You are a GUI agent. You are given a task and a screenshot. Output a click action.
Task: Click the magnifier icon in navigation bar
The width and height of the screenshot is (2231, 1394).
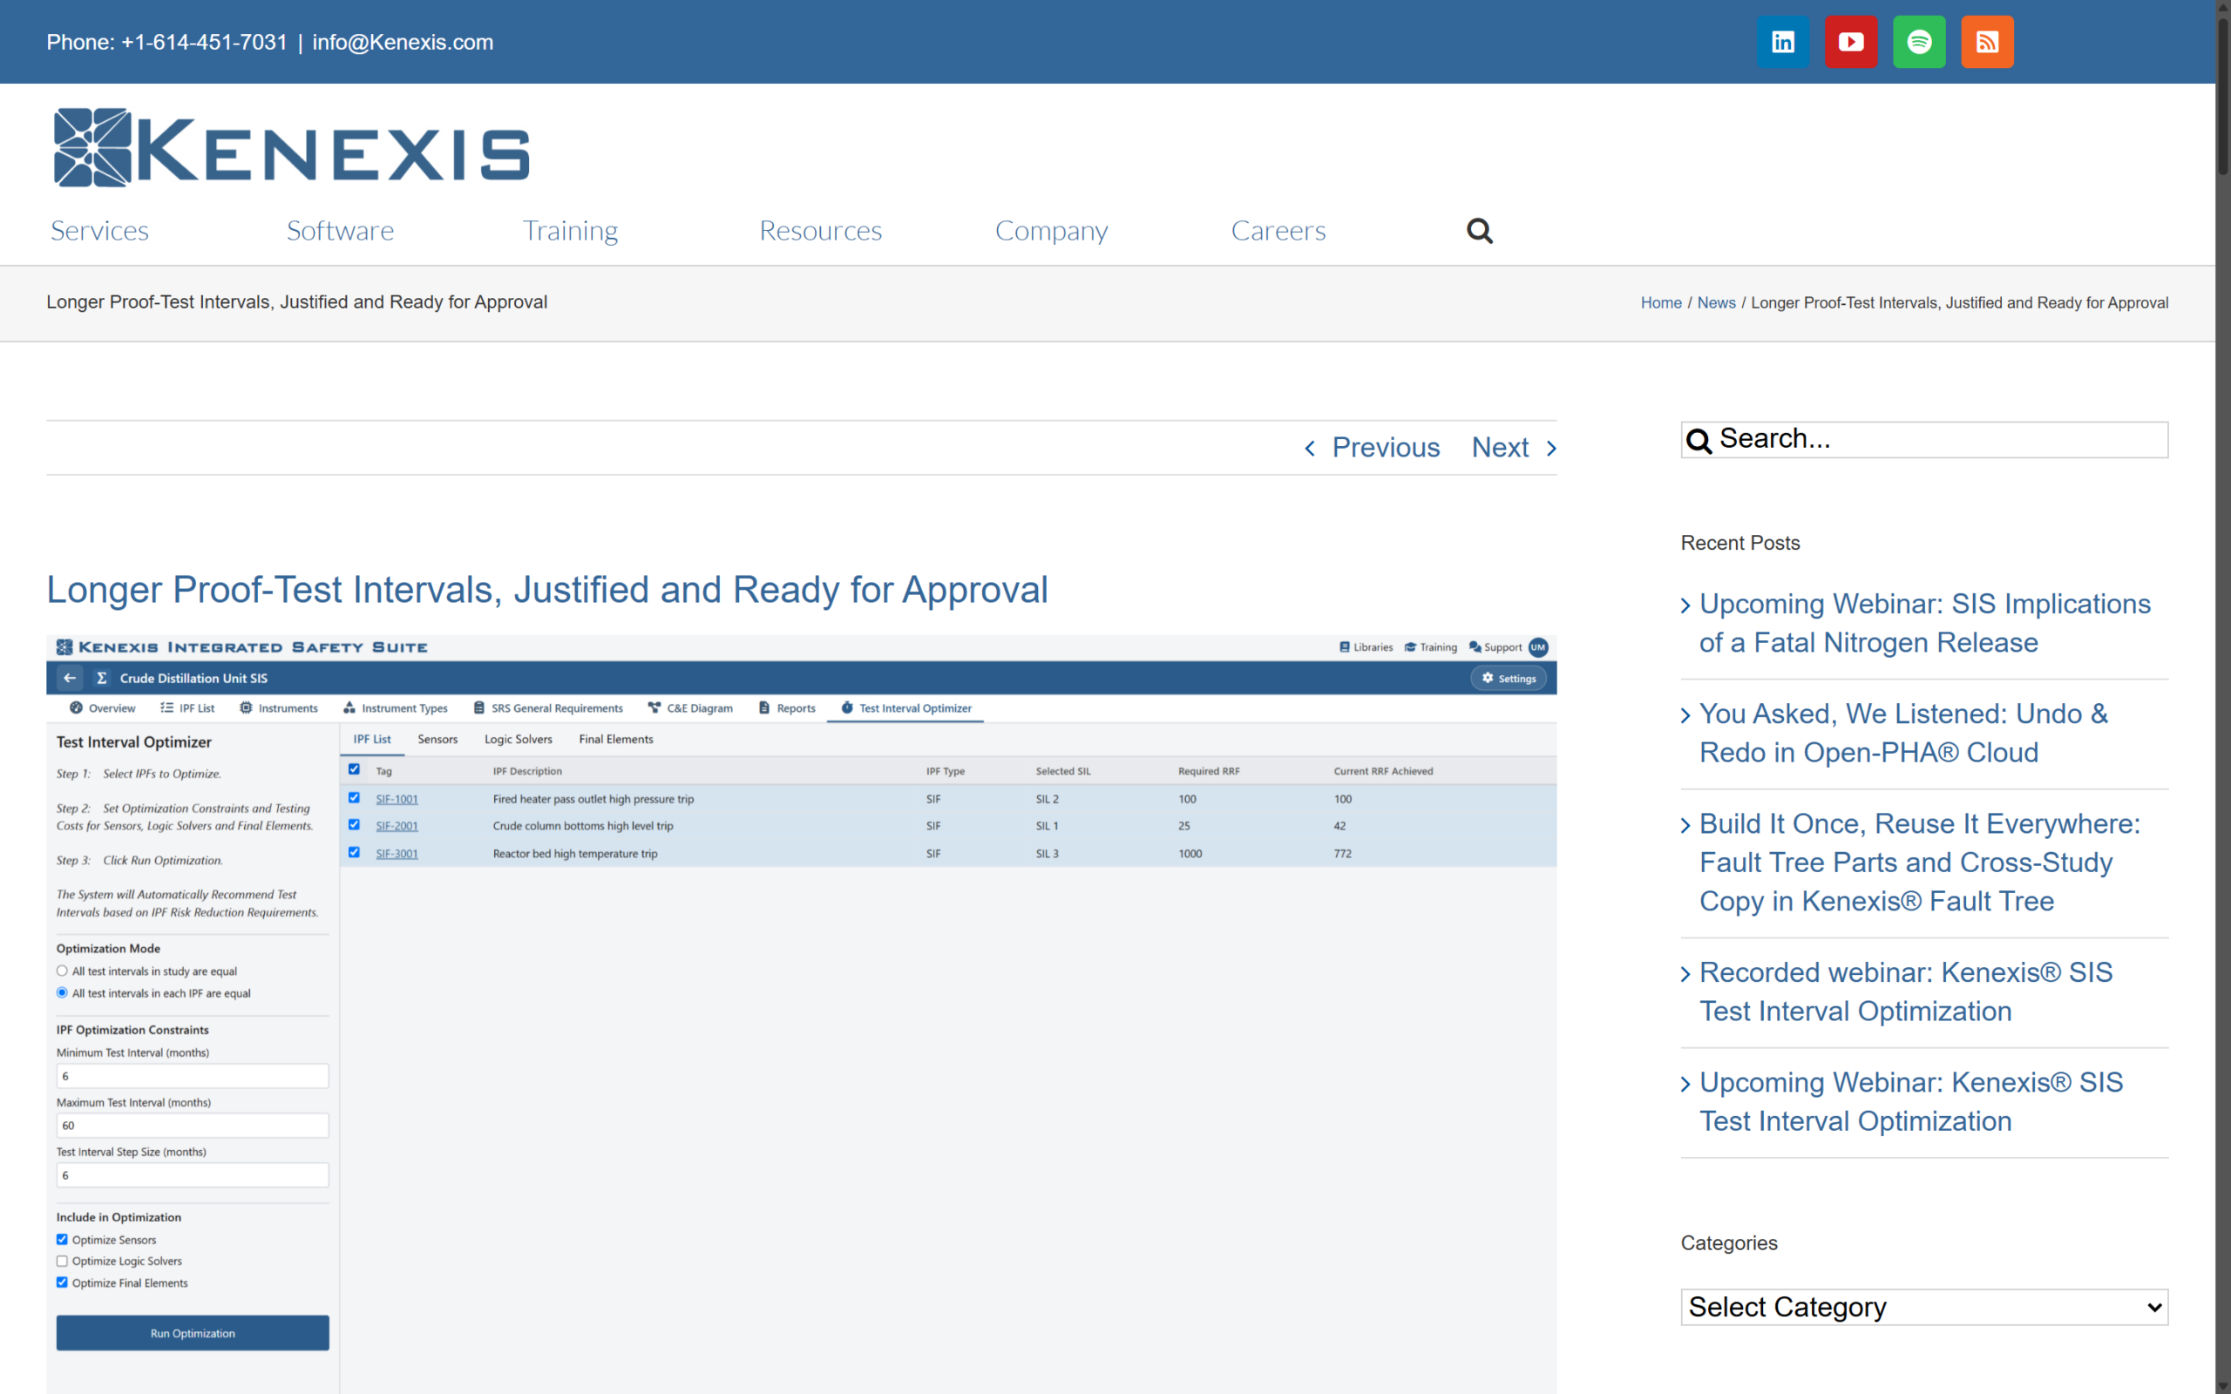pyautogui.click(x=1480, y=231)
